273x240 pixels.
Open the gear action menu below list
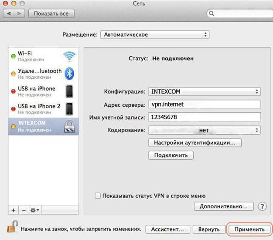tap(35, 210)
